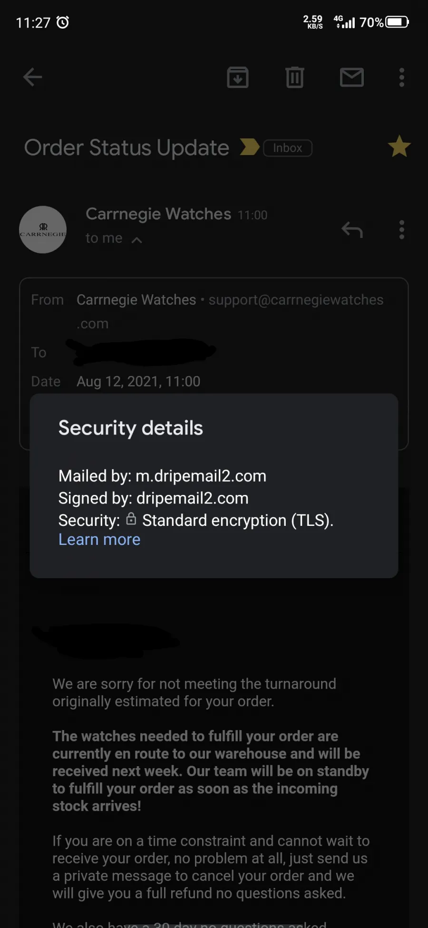Archive this email with the archive icon
The width and height of the screenshot is (428, 928).
click(238, 77)
